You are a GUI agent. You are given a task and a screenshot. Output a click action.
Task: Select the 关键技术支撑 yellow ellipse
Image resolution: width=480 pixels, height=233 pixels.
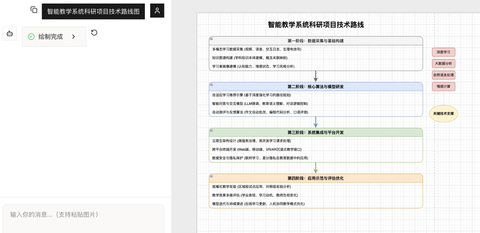pyautogui.click(x=444, y=114)
